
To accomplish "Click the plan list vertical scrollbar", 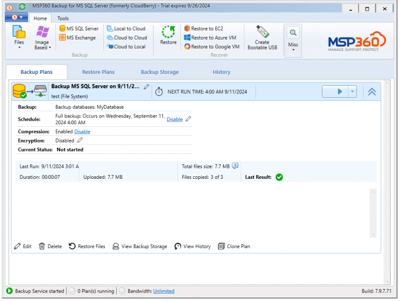I will coord(387,182).
